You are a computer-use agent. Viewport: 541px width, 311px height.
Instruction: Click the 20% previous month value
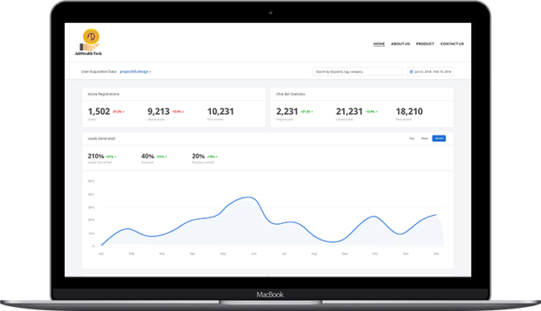click(199, 156)
